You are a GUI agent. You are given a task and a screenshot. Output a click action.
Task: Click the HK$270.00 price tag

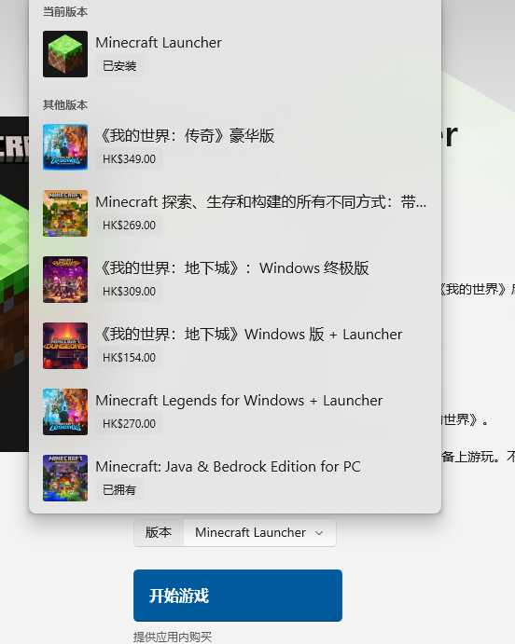click(129, 423)
